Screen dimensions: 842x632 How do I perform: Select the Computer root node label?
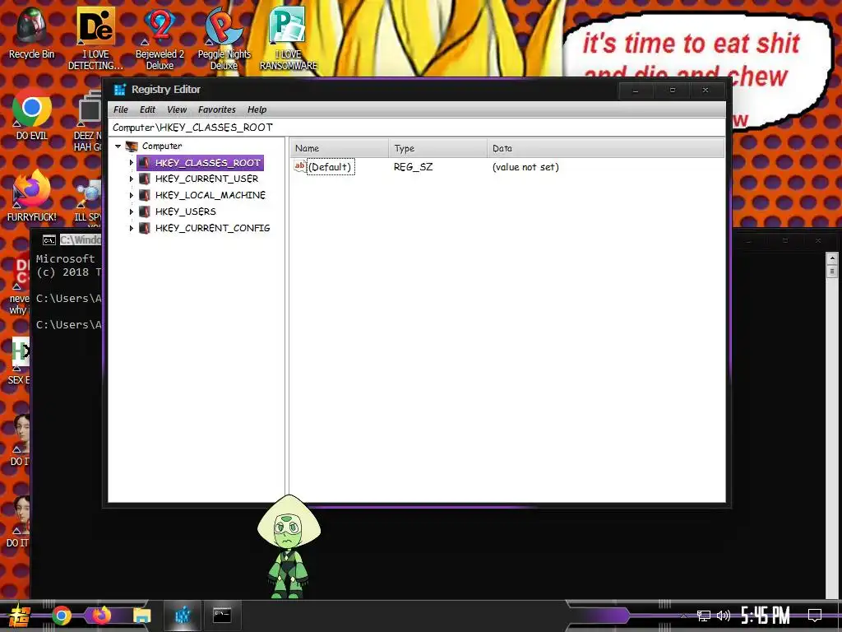[x=162, y=146]
